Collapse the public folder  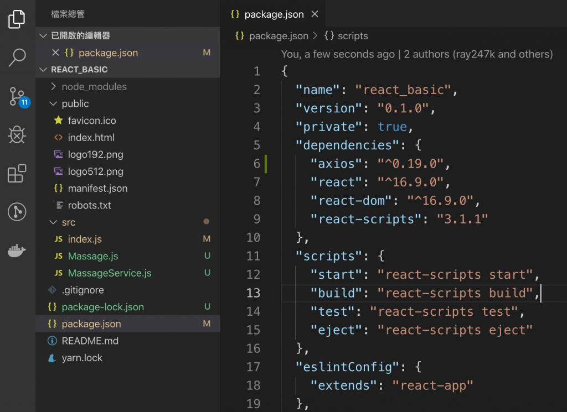point(75,104)
